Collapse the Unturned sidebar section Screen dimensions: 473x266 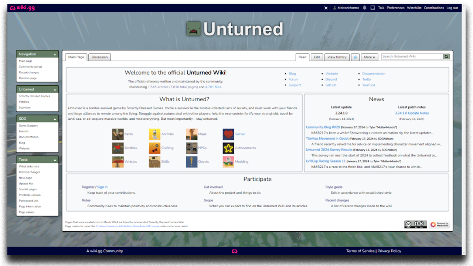pos(55,89)
